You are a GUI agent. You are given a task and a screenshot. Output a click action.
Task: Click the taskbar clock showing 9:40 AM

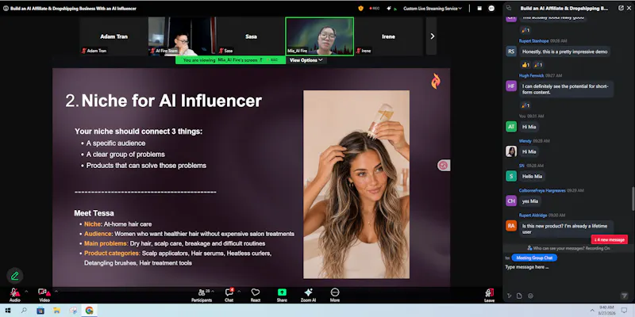[x=606, y=310]
